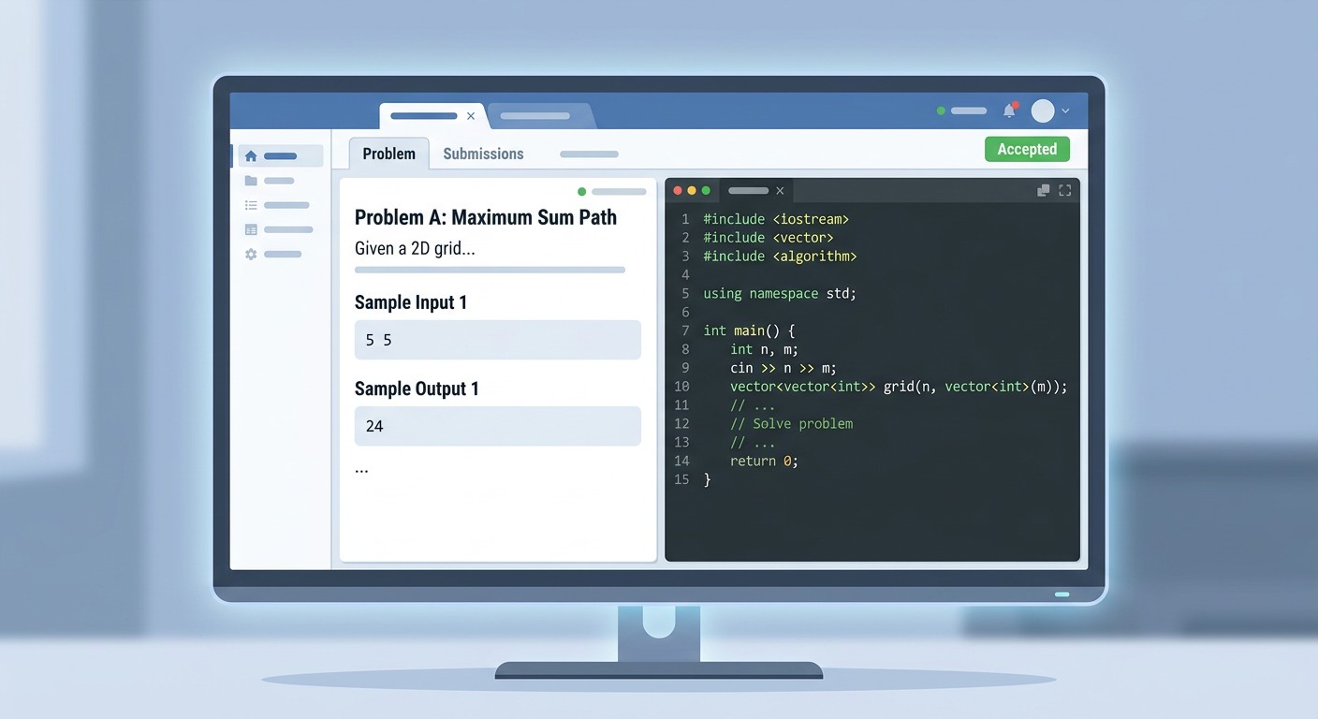Screen dimensions: 1318x719
Task: Click code line 'cin >> n >> m;'
Action: 783,368
